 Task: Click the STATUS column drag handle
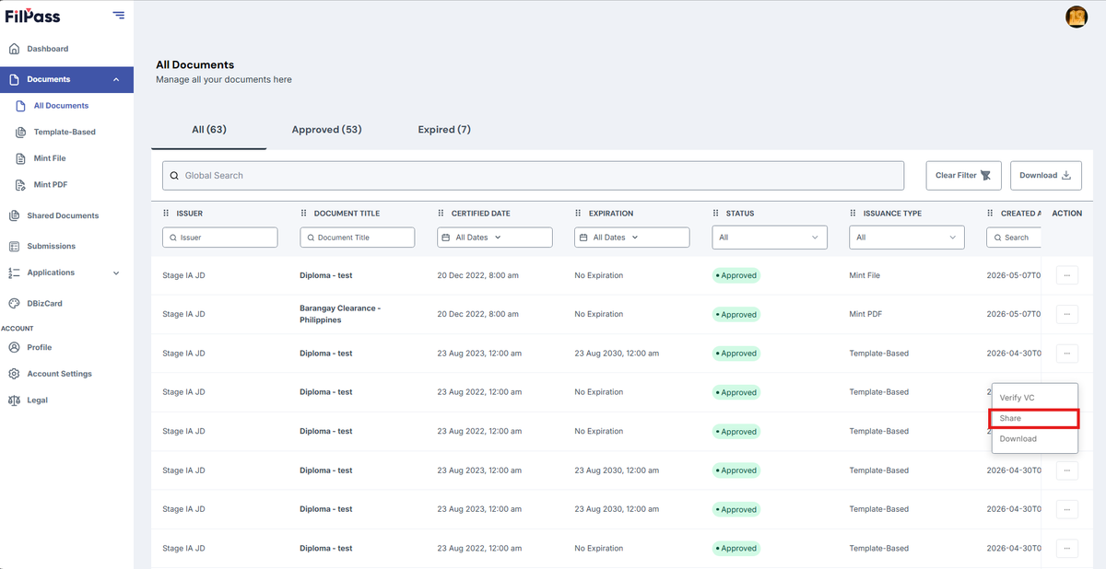(x=716, y=213)
